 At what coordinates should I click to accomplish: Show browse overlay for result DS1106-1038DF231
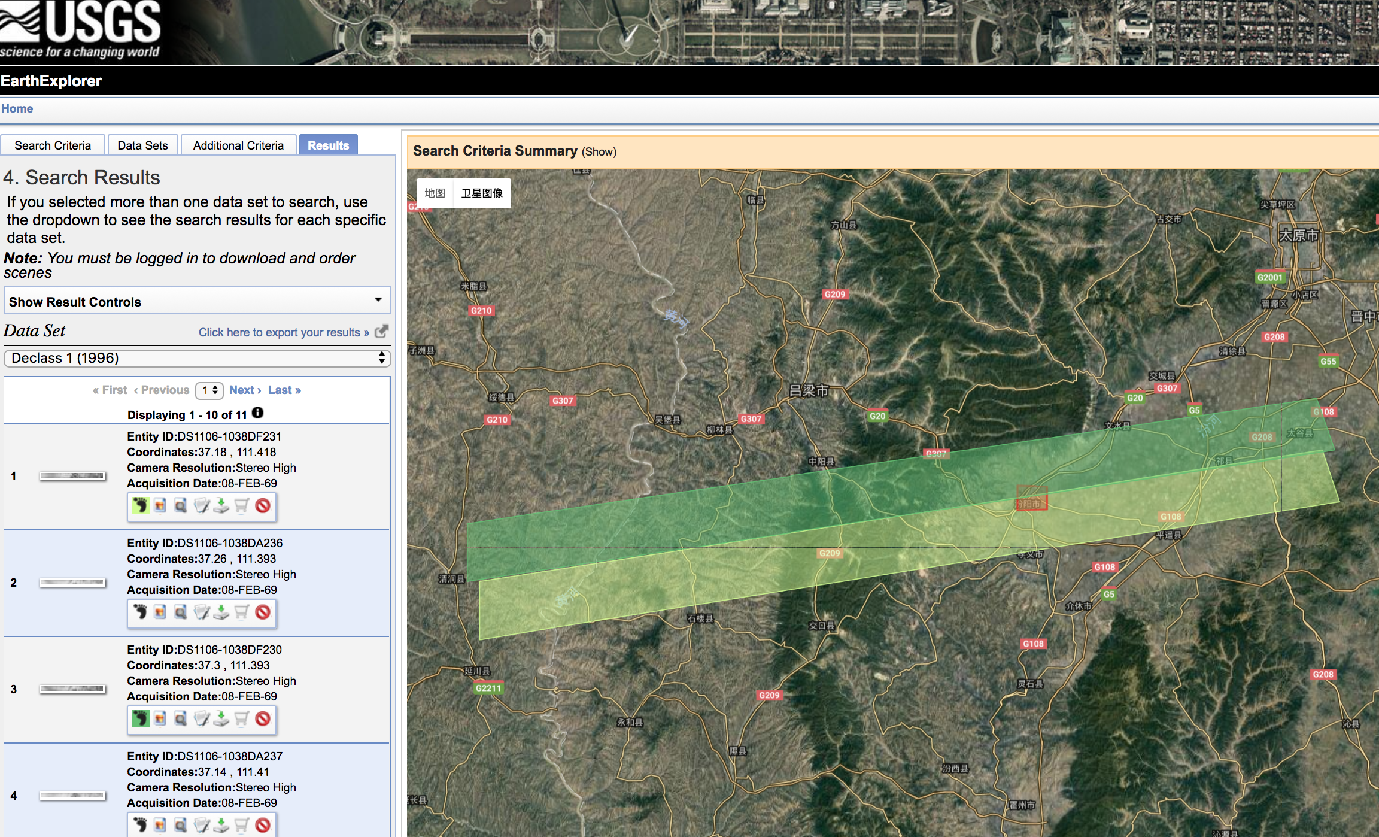click(160, 505)
